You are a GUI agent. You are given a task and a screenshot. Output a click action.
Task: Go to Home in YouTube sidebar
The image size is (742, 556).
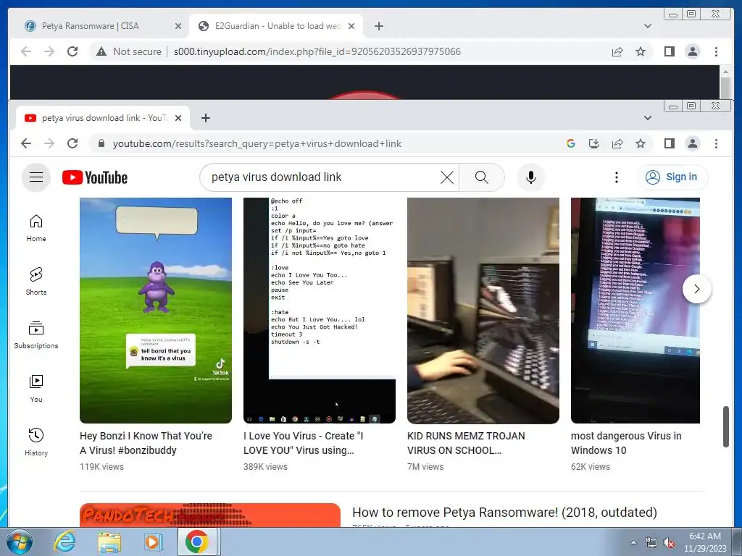click(36, 228)
